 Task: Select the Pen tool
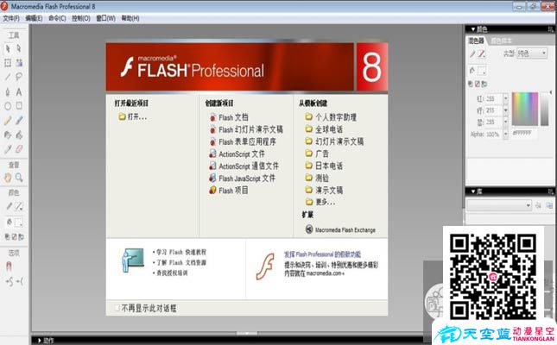(8, 92)
